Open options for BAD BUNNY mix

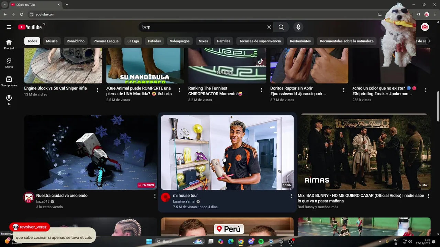coord(428,196)
